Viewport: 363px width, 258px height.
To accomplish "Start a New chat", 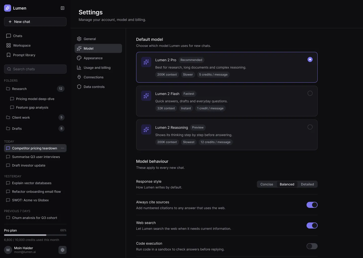I will pyautogui.click(x=35, y=22).
